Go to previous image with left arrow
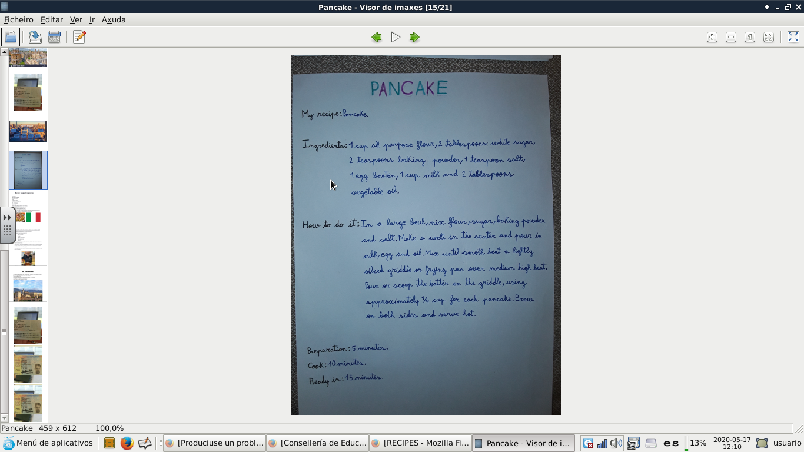 point(377,37)
